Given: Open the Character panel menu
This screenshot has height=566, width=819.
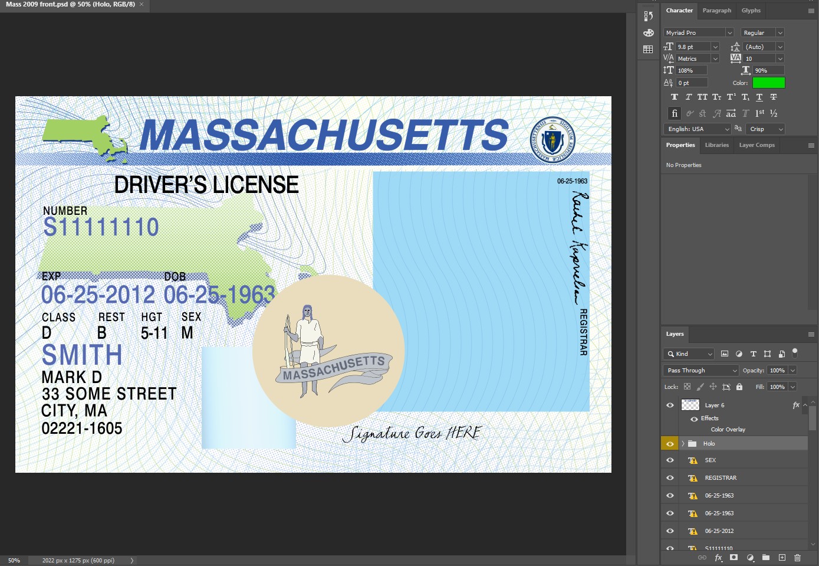Looking at the screenshot, I should click(811, 11).
